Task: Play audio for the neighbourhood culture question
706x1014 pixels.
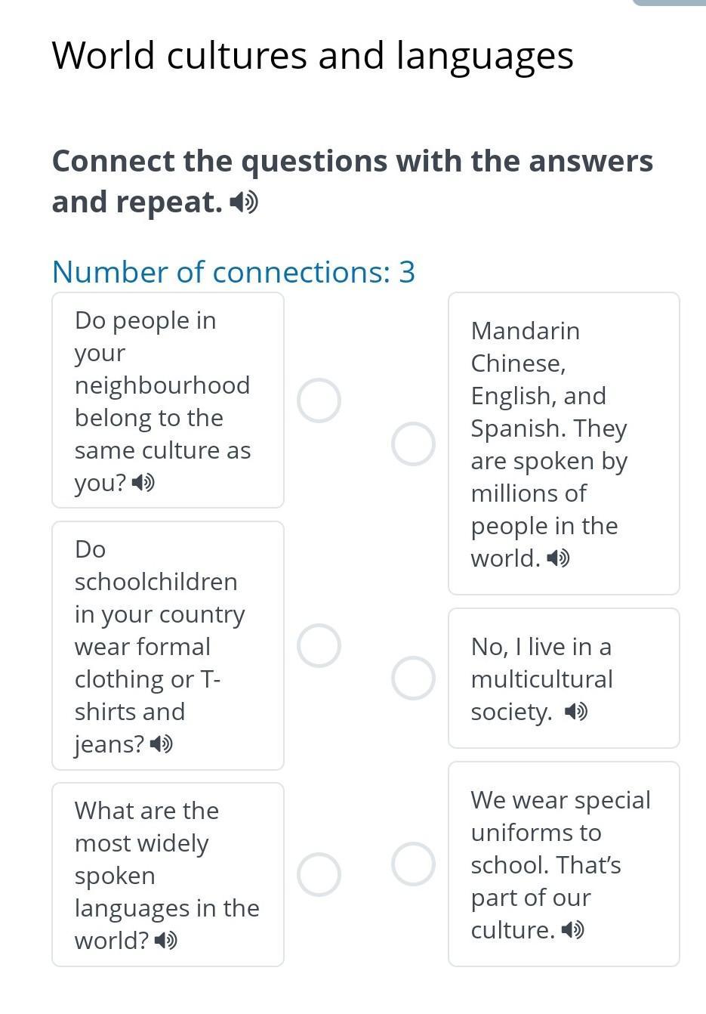Action: coord(143,482)
